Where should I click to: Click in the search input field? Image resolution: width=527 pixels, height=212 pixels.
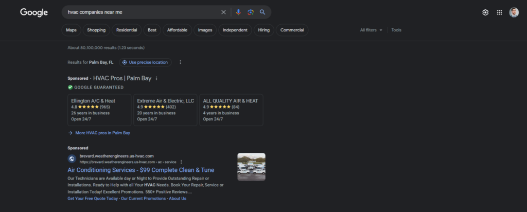pos(141,12)
